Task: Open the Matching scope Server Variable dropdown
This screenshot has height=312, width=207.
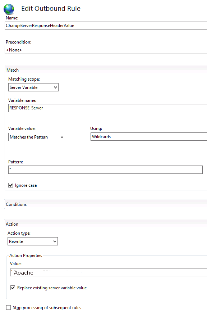Action: 33,87
